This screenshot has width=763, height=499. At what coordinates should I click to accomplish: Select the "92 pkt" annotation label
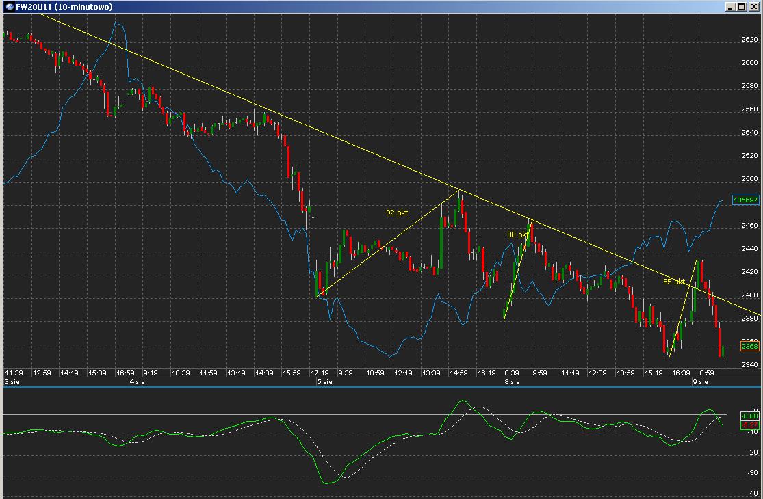pyautogui.click(x=397, y=213)
